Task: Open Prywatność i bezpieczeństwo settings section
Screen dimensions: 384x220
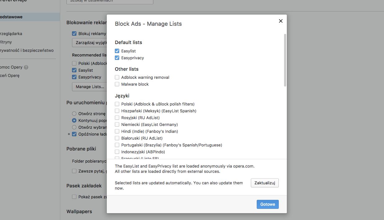Action: [27, 50]
